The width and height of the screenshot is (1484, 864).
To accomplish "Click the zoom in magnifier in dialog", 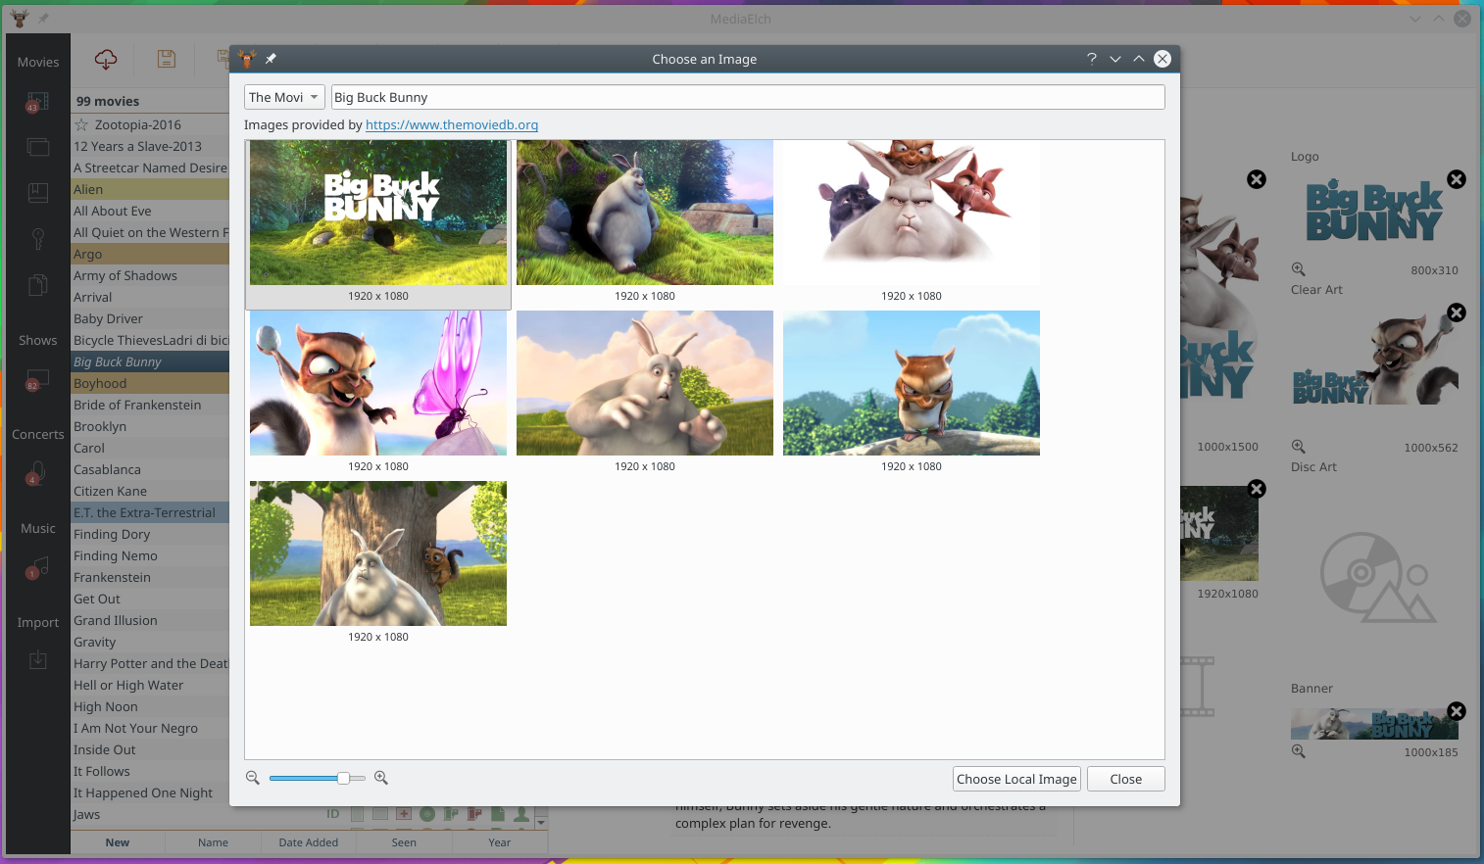I will 381,778.
